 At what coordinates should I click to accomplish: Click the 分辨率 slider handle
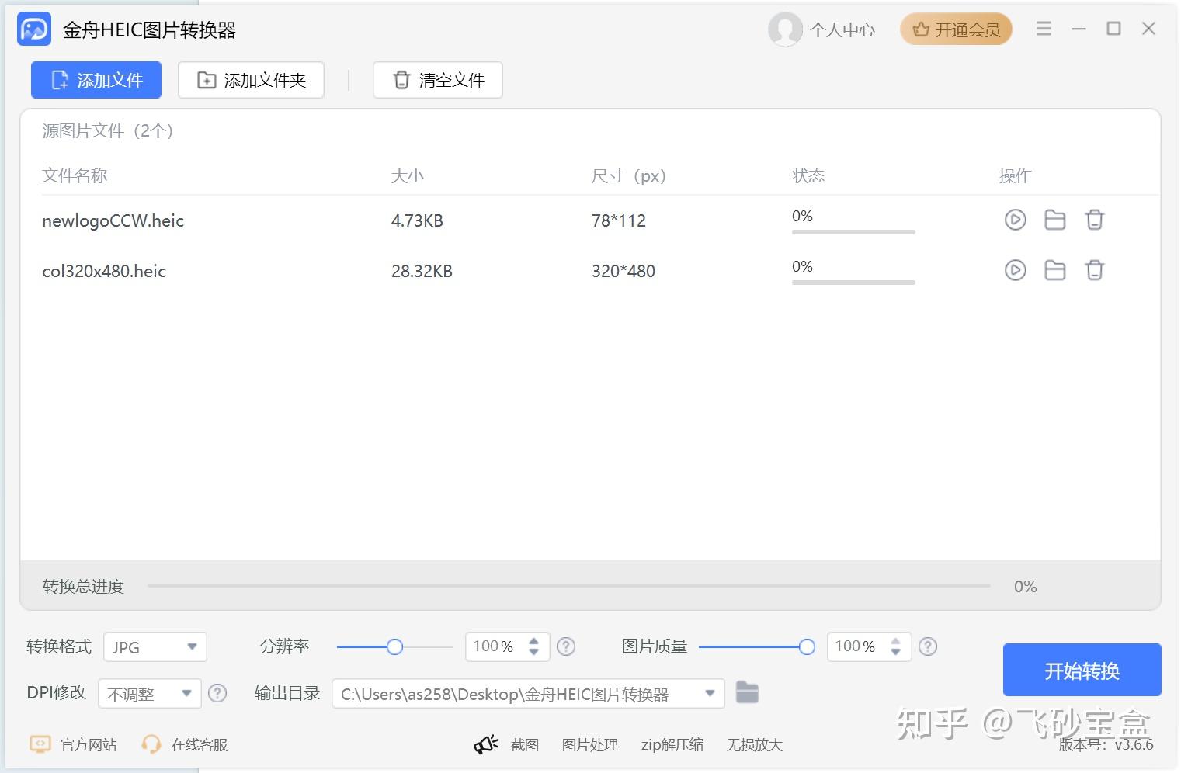pyautogui.click(x=394, y=646)
